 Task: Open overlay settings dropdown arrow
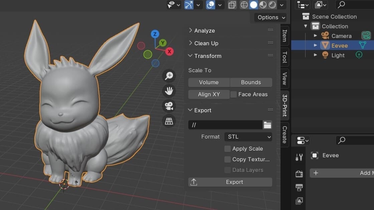click(x=220, y=5)
